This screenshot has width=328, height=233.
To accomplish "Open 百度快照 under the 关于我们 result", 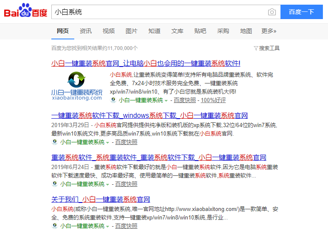I will pyautogui.click(x=126, y=226).
